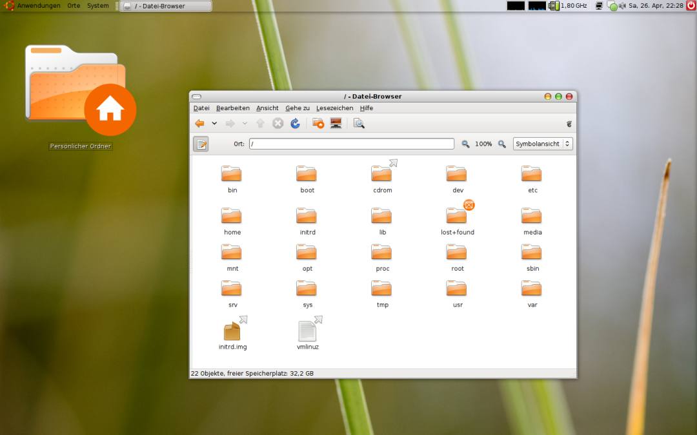Image resolution: width=697 pixels, height=435 pixels.
Task: Click the green status bubble icon in the tray
Action: pyautogui.click(x=612, y=6)
